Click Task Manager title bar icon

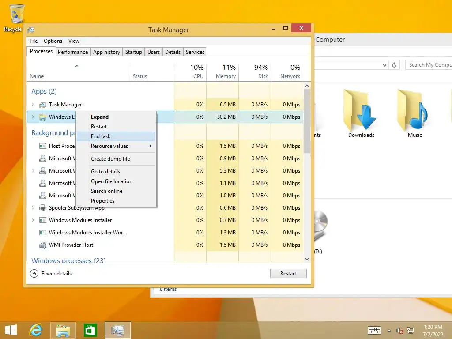pyautogui.click(x=31, y=30)
